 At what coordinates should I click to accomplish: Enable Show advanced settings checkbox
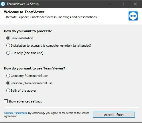coord(6,101)
